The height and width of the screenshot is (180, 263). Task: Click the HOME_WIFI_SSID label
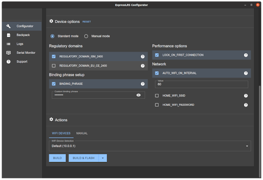[174, 96]
